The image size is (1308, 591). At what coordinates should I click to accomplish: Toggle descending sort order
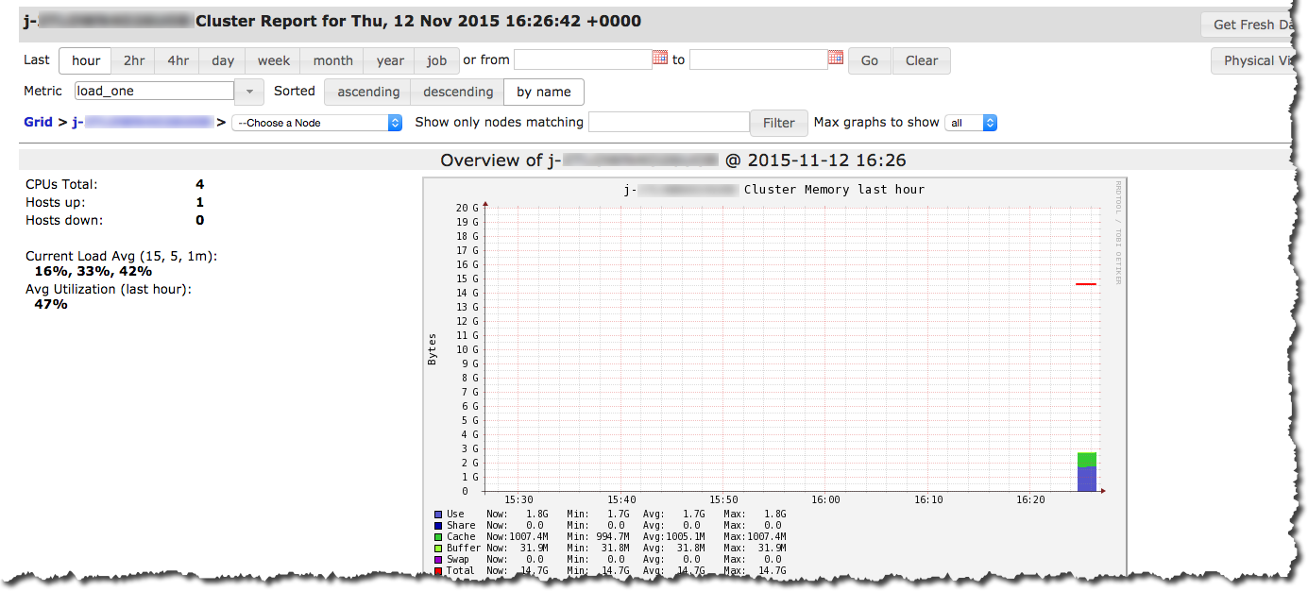pos(456,92)
